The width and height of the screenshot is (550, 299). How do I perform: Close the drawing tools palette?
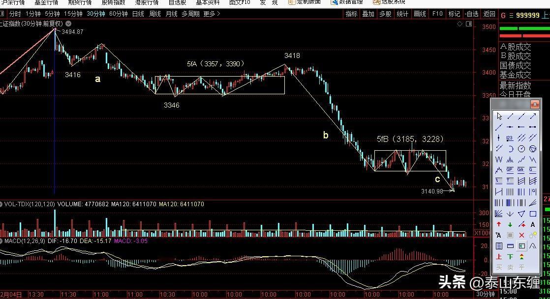click(535, 104)
